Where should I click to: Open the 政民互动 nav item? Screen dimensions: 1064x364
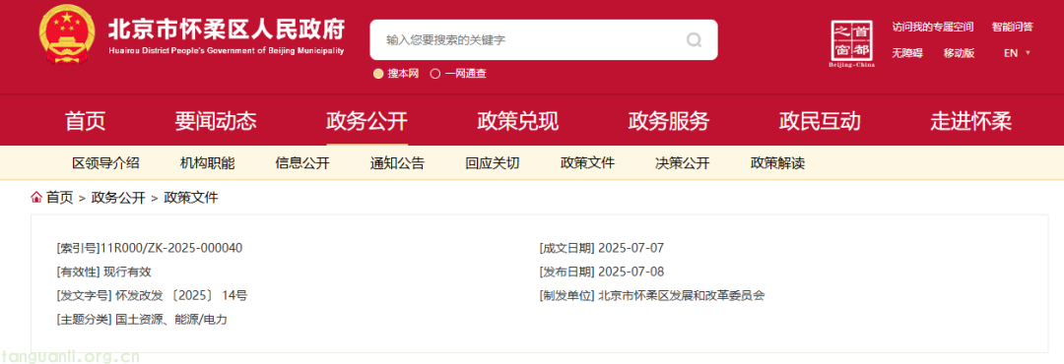[820, 121]
